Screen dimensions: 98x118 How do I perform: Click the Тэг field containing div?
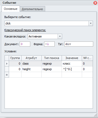coord(79,44)
